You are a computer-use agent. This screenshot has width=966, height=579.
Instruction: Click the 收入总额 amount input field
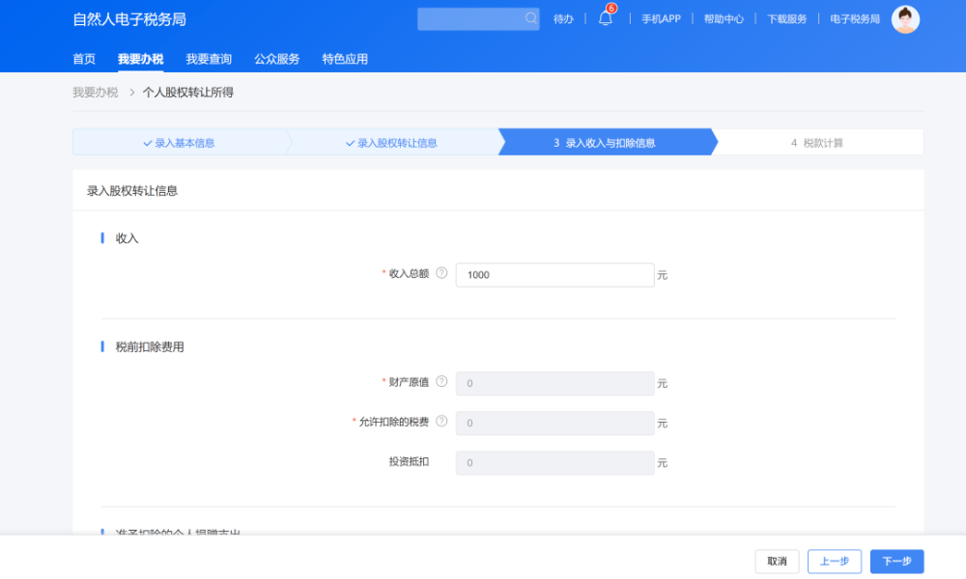[554, 274]
